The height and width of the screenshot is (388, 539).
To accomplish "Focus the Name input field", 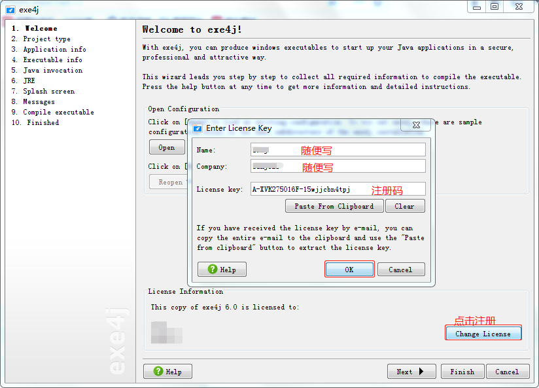I will 338,150.
